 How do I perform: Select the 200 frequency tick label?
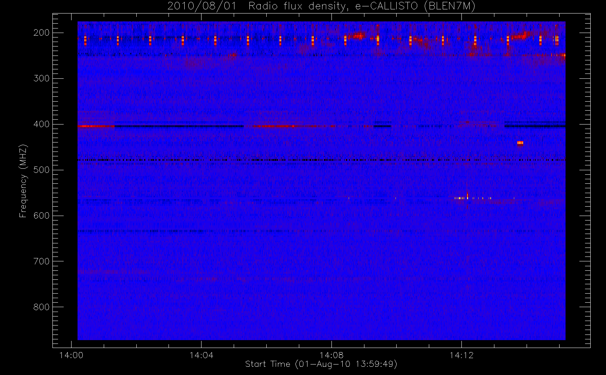42,33
